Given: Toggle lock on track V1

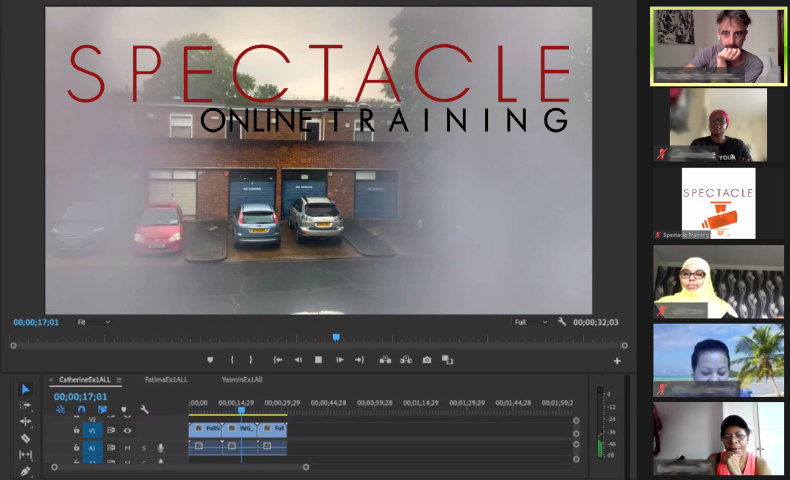Looking at the screenshot, I should (76, 430).
